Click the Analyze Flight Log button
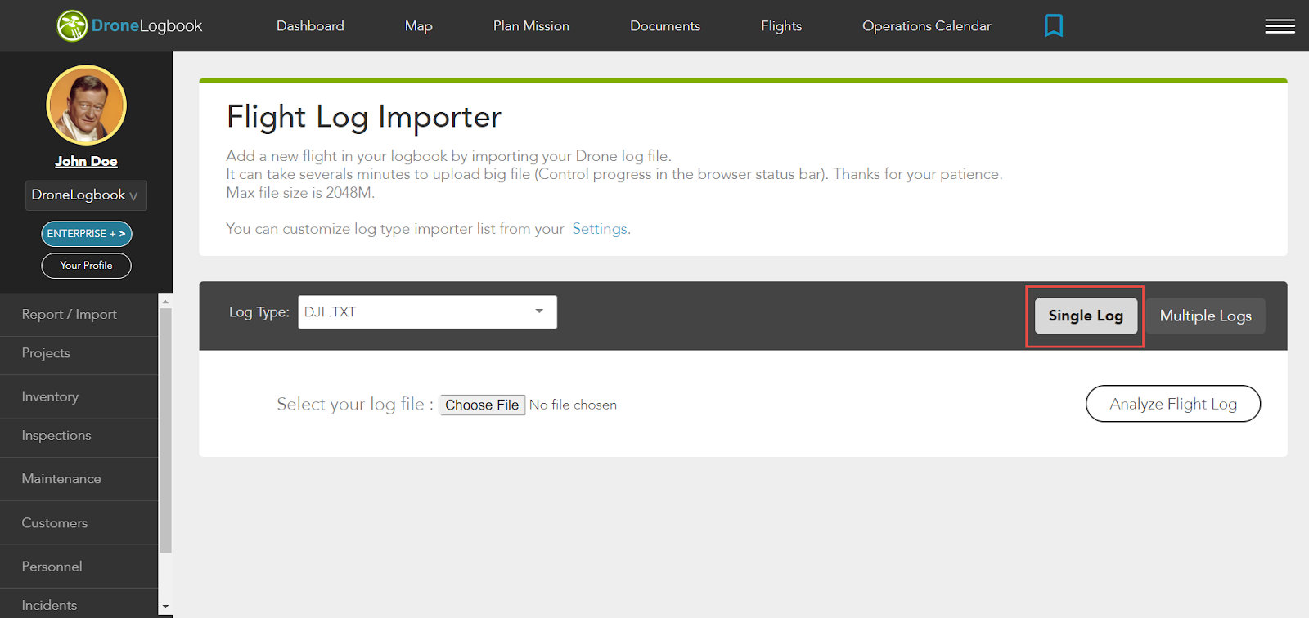Image resolution: width=1309 pixels, height=618 pixels. click(1173, 404)
